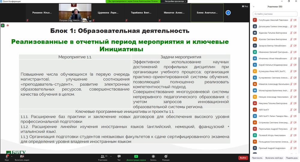Expand audio options arrow next to Звук
Screen dimensions: 300x162
12,156
